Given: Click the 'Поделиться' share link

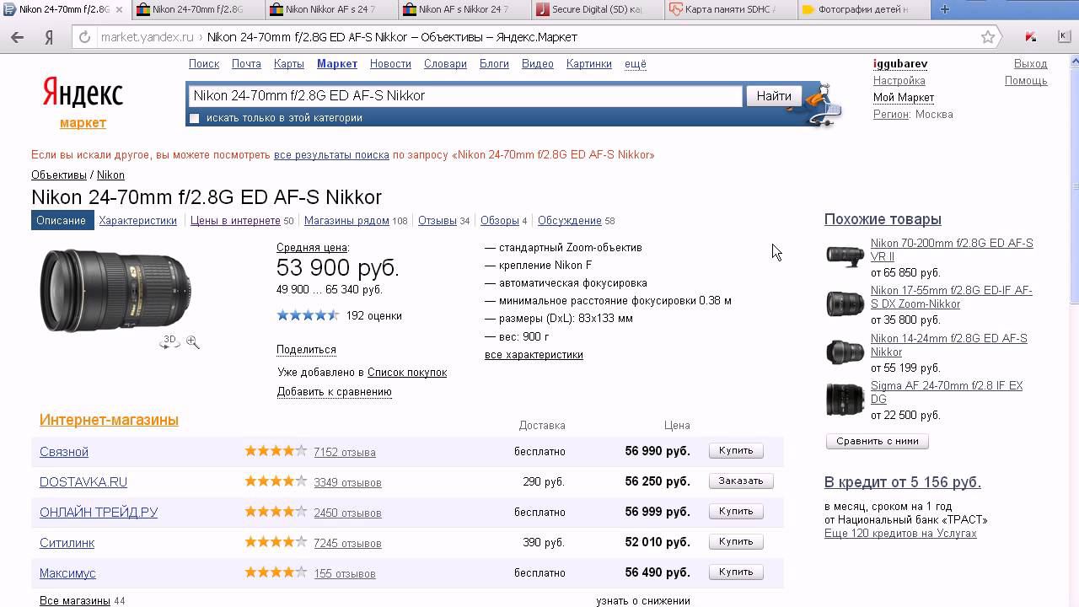Looking at the screenshot, I should 306,350.
